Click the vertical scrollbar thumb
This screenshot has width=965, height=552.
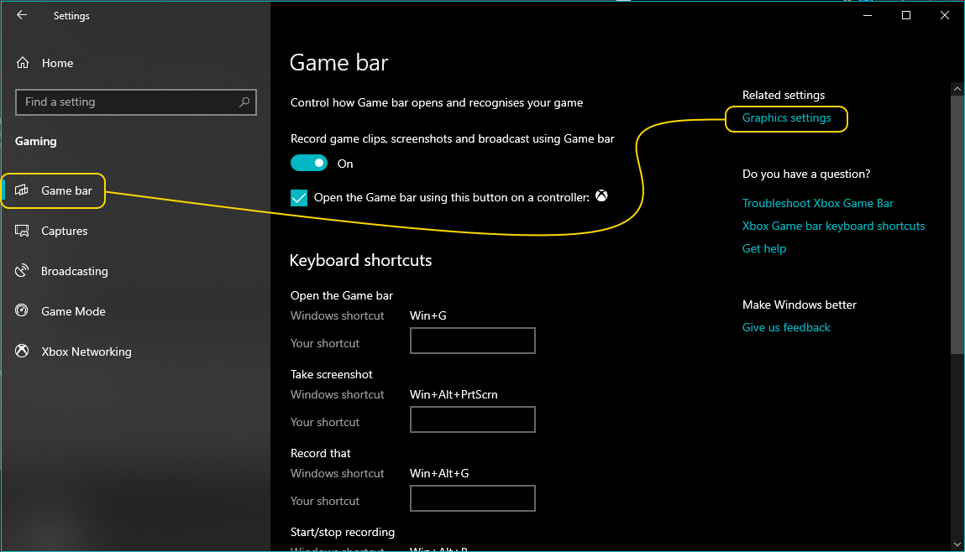[957, 224]
